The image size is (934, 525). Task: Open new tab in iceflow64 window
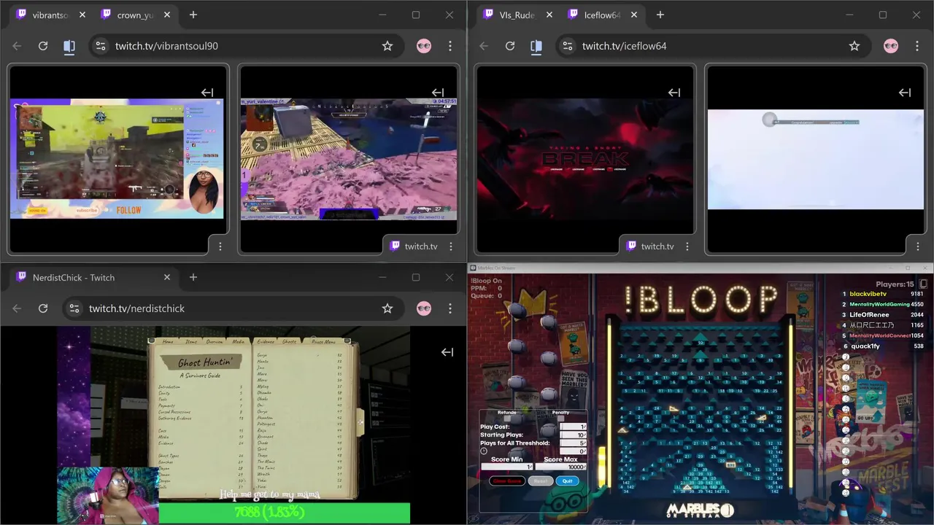click(x=660, y=15)
